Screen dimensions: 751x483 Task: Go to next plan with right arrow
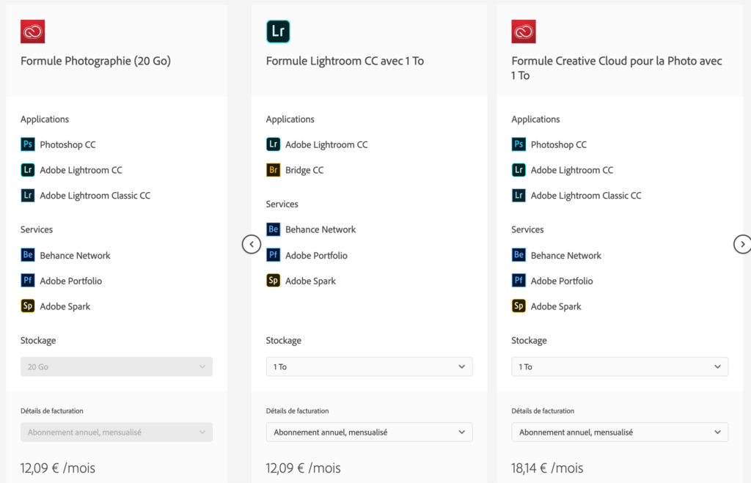click(742, 244)
